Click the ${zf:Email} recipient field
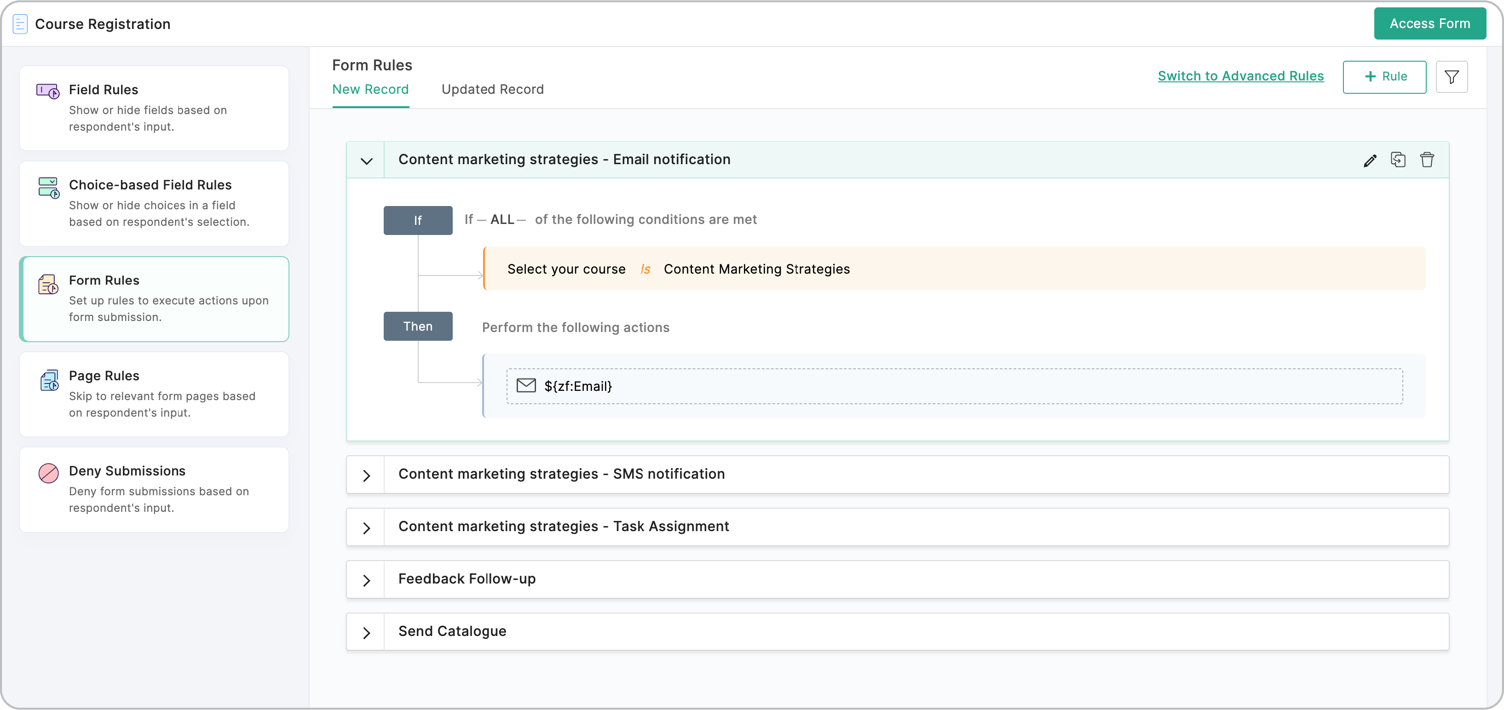 [x=578, y=385]
